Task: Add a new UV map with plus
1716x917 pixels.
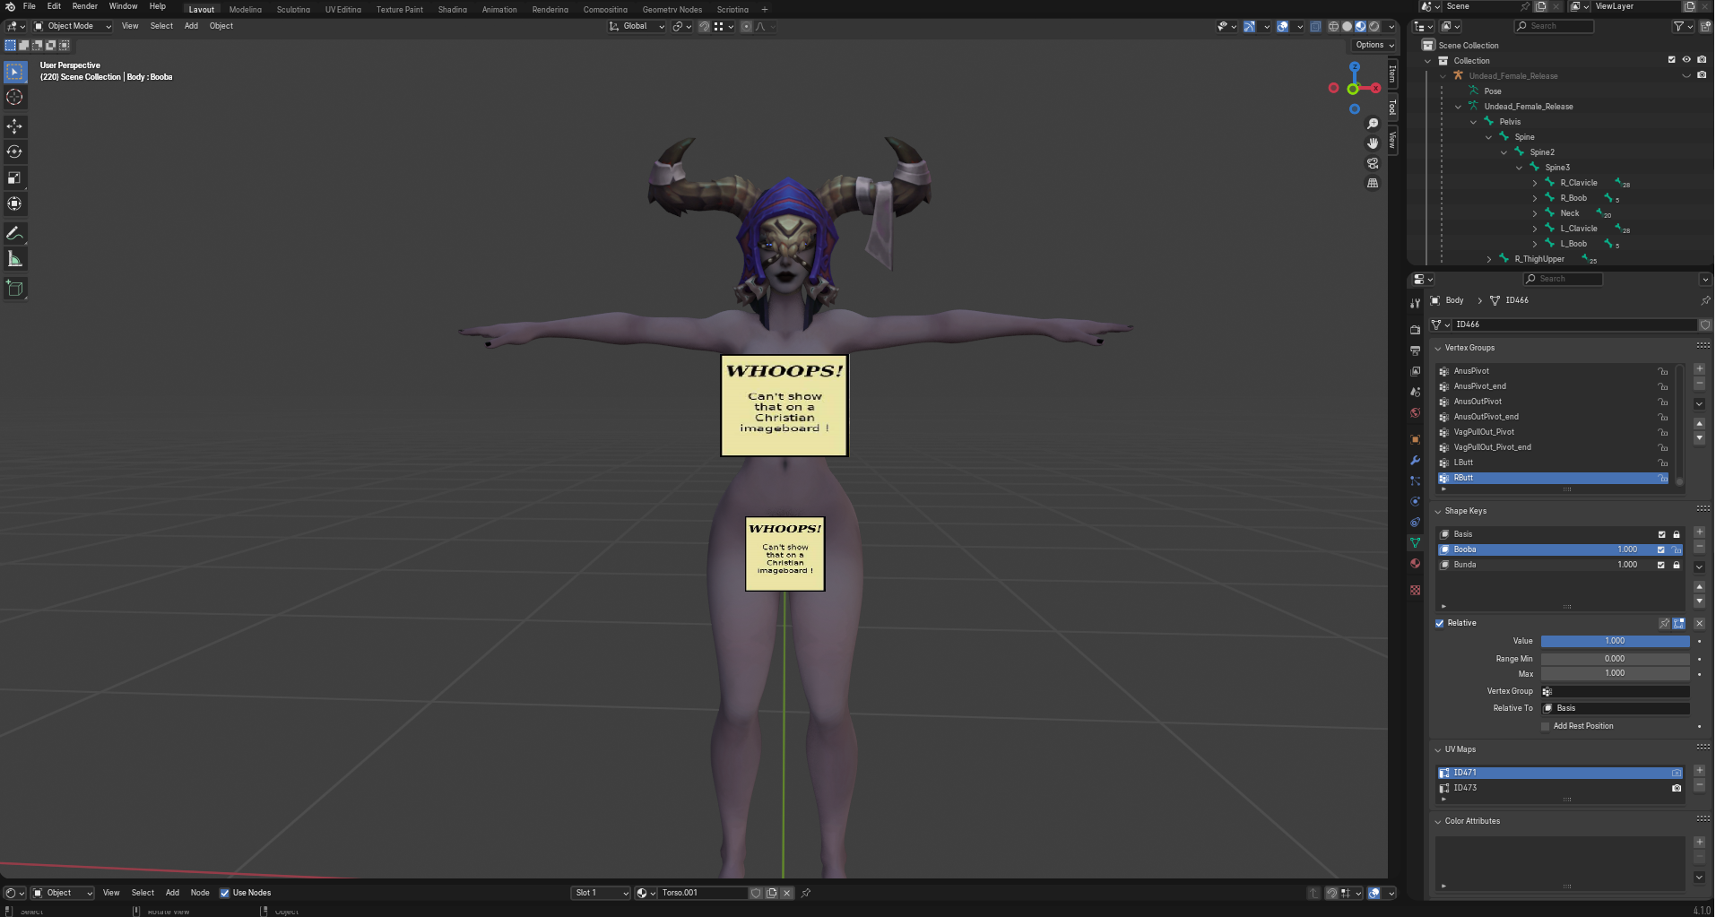Action: [x=1699, y=771]
